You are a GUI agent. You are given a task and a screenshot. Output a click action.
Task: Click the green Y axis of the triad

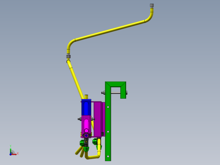(x=11, y=151)
